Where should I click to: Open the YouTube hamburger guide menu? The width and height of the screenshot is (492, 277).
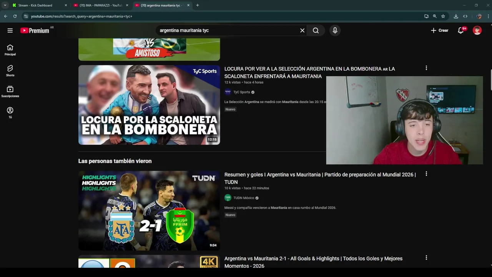pyautogui.click(x=10, y=30)
